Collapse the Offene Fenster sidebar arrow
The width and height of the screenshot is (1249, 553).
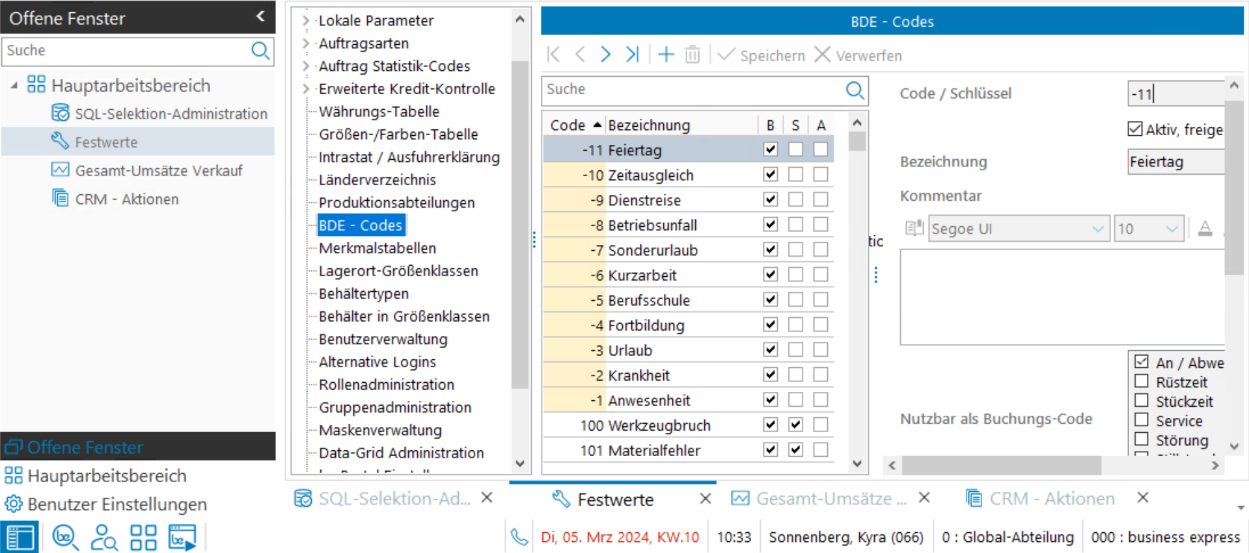point(260,17)
